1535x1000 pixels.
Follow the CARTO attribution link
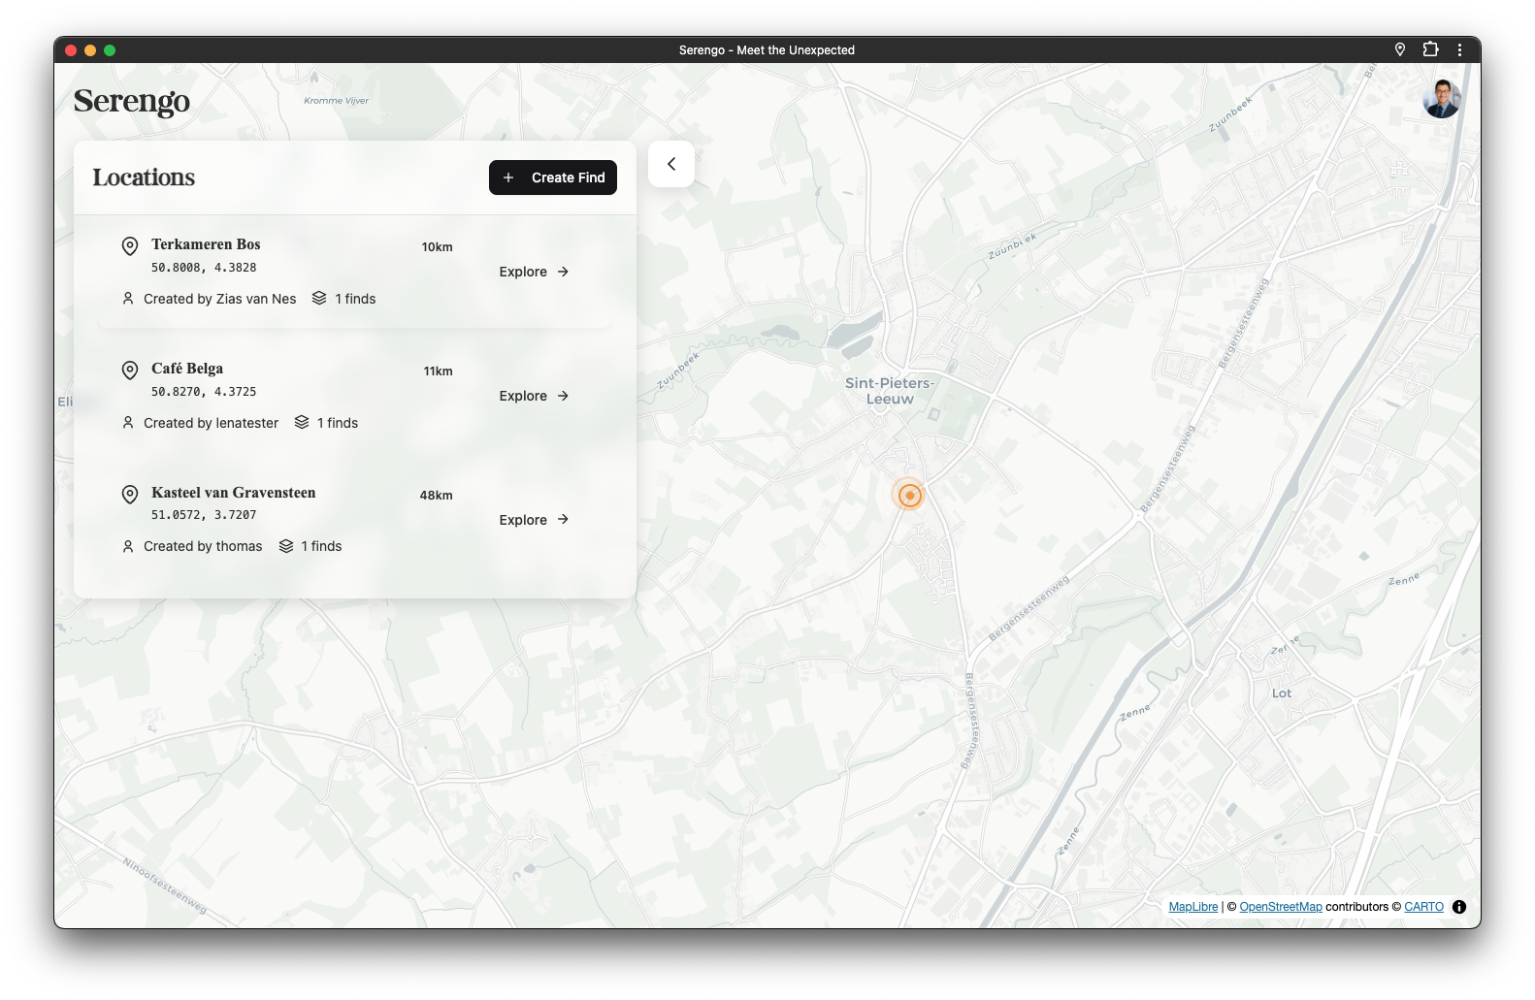coord(1423,907)
